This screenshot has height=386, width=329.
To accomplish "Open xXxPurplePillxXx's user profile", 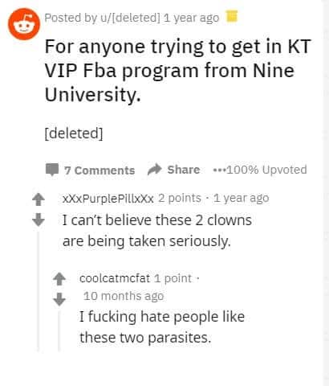I will [108, 199].
